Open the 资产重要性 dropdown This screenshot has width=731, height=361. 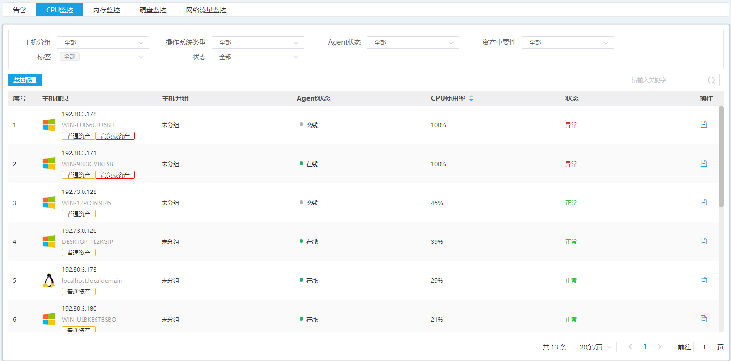click(x=568, y=43)
